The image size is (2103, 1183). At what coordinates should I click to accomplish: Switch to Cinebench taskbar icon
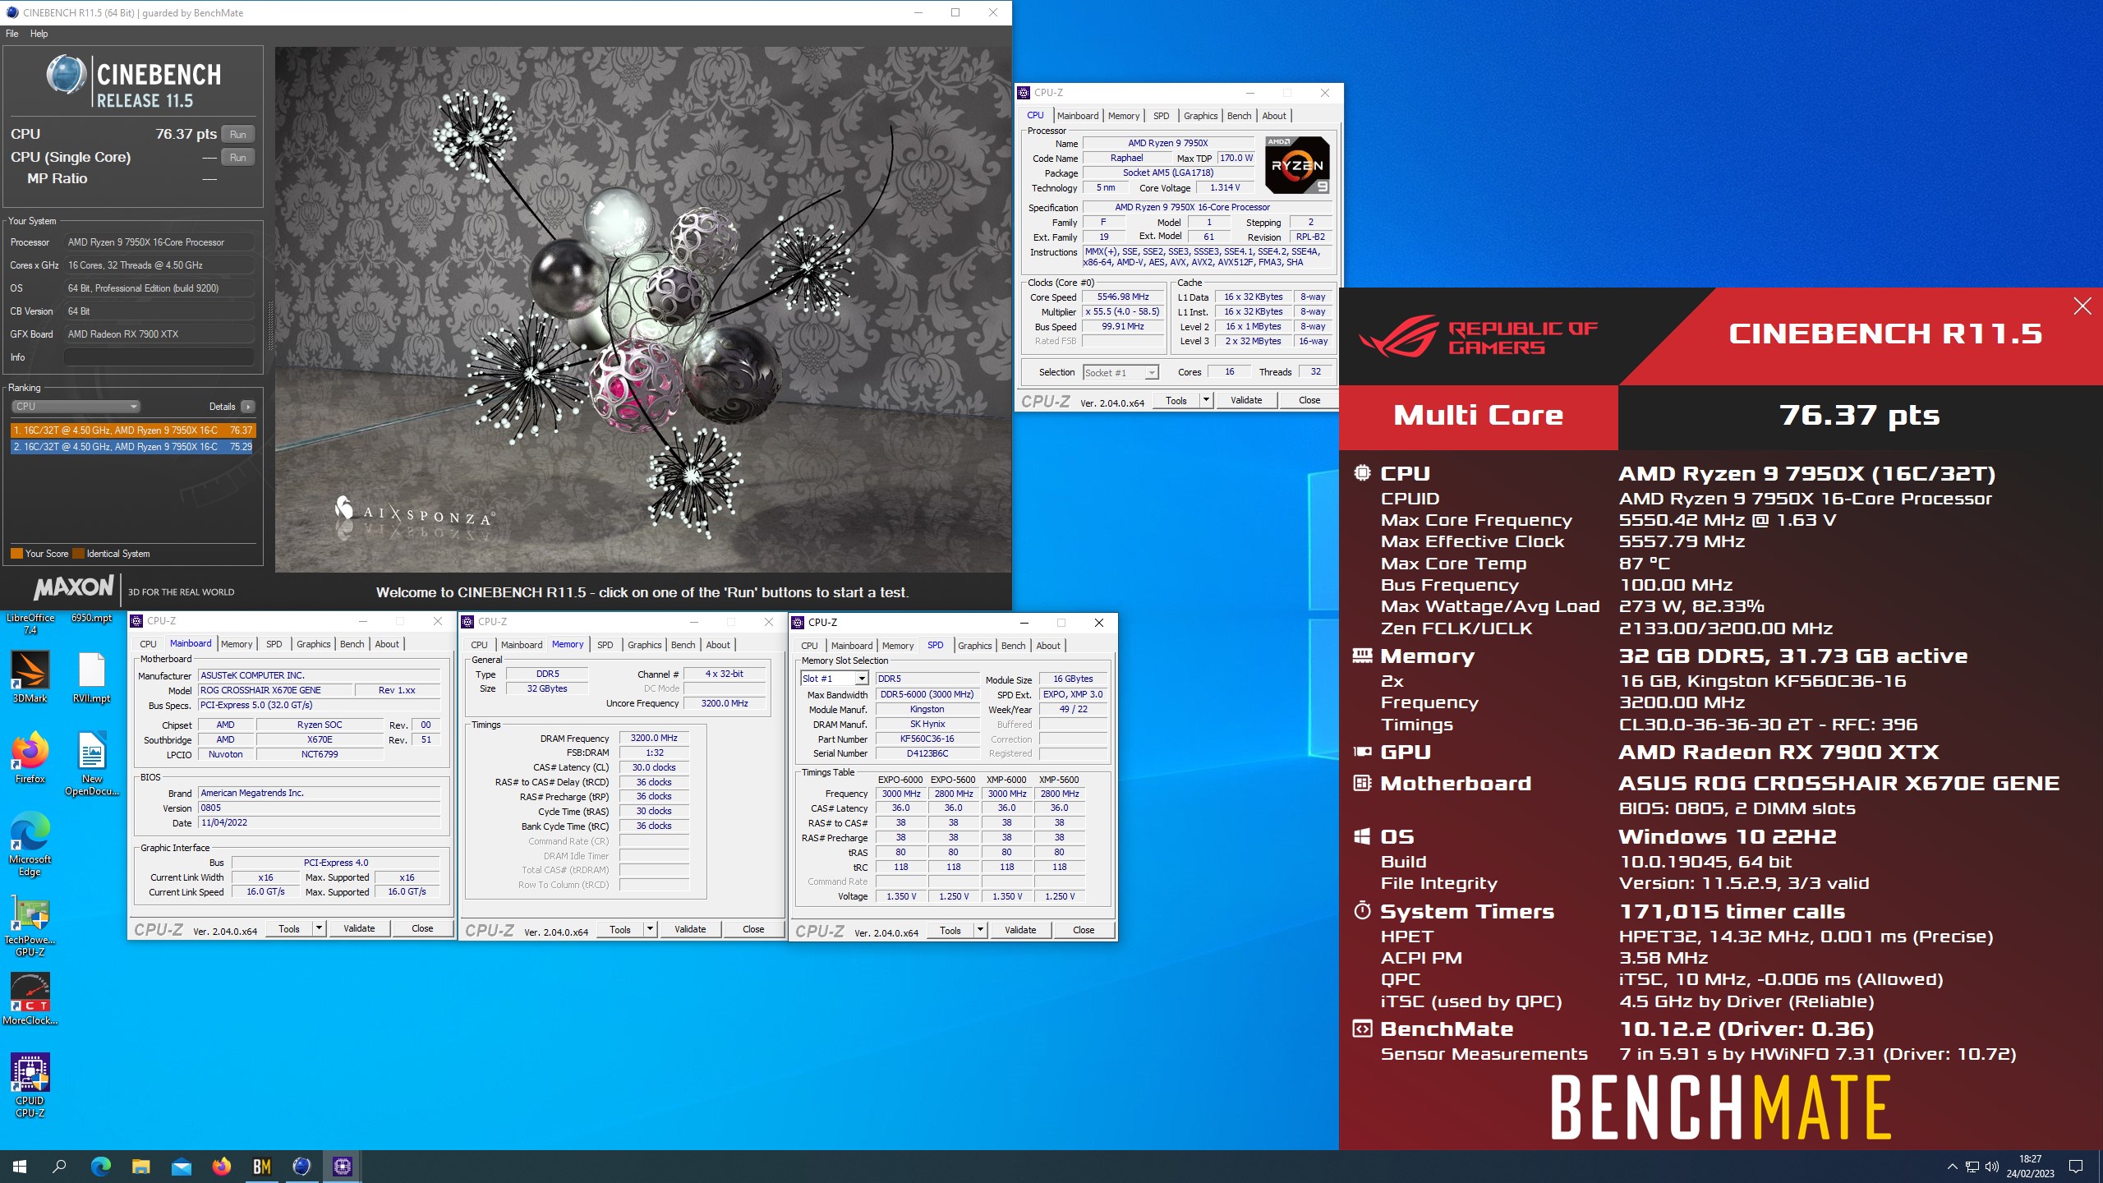pos(301,1167)
